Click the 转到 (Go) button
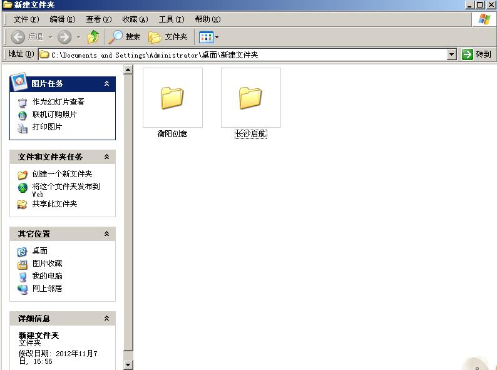Viewport: 497px width, 370px height. click(476, 54)
